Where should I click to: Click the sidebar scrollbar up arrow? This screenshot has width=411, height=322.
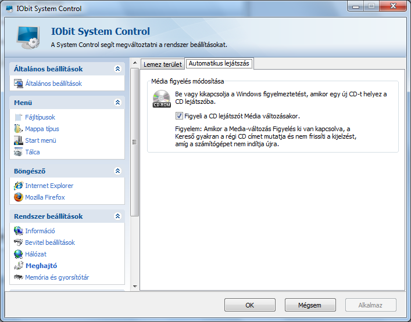tap(135, 63)
